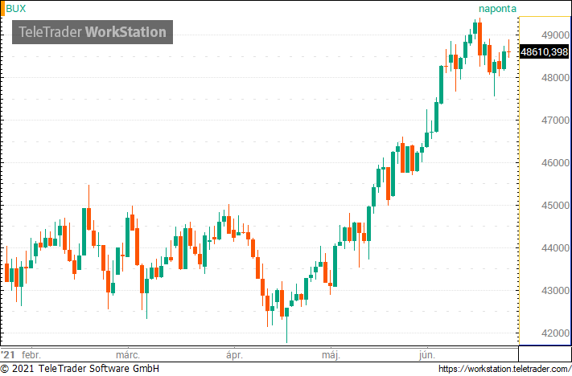Click the 48000 price axis label
The width and height of the screenshot is (572, 376).
pos(555,78)
